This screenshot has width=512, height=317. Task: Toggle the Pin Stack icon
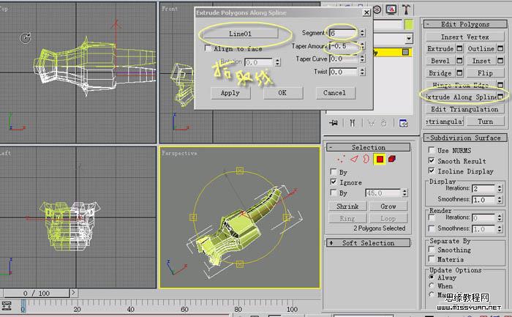(x=334, y=123)
